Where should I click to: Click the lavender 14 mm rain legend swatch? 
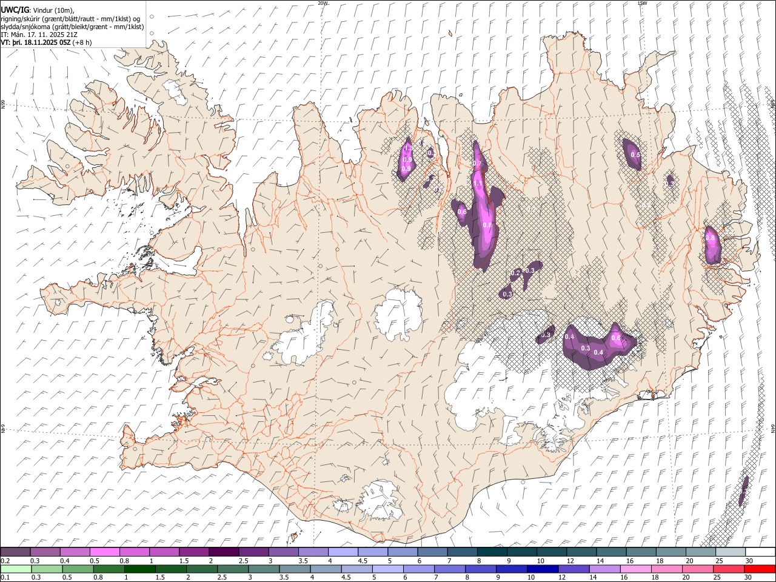(x=604, y=569)
